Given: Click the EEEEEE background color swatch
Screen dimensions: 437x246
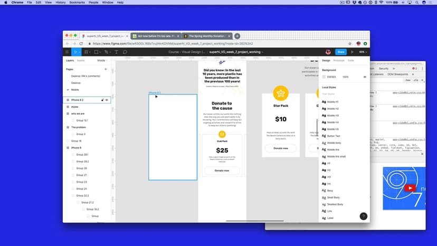Looking at the screenshot, I should pyautogui.click(x=325, y=77).
